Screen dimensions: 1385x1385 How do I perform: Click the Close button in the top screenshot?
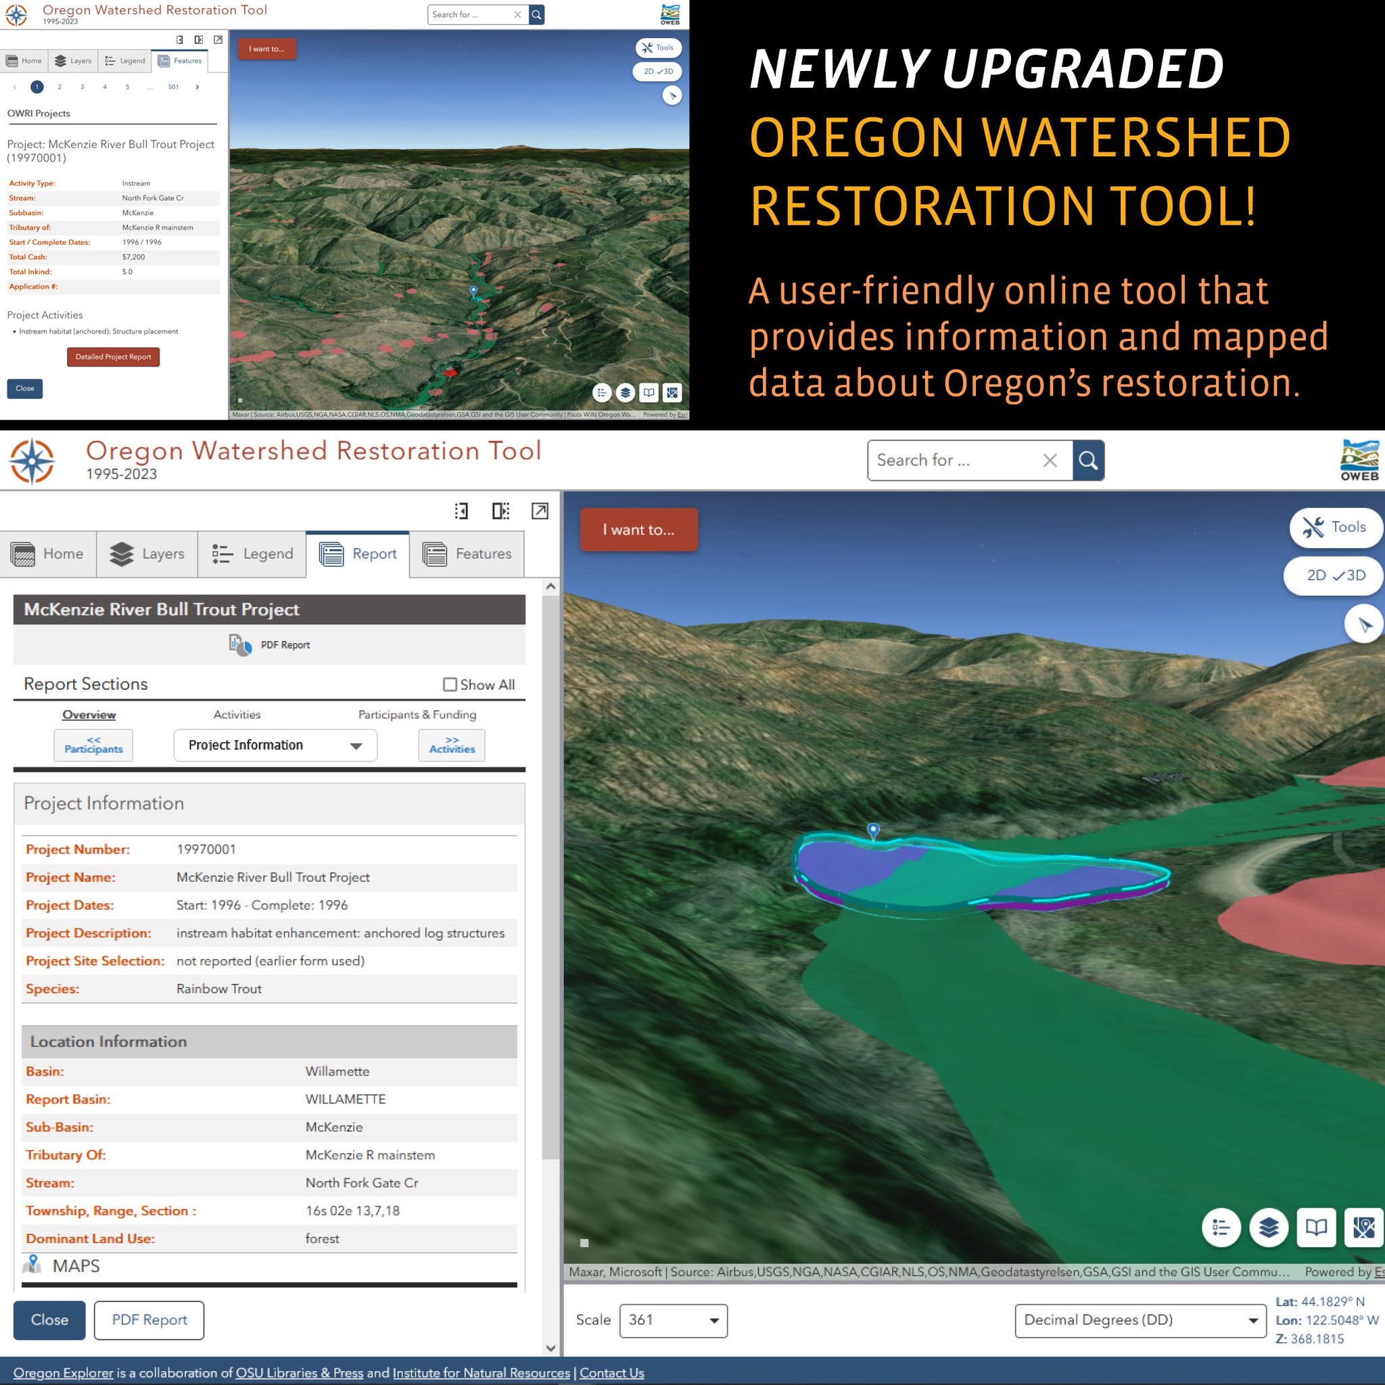pyautogui.click(x=25, y=389)
